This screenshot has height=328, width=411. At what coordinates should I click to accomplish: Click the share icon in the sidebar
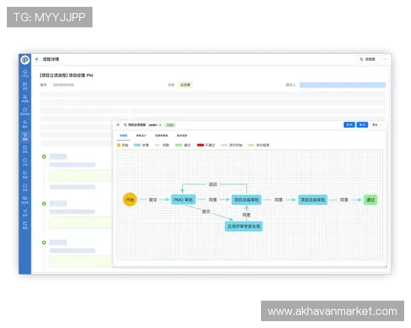25,211
